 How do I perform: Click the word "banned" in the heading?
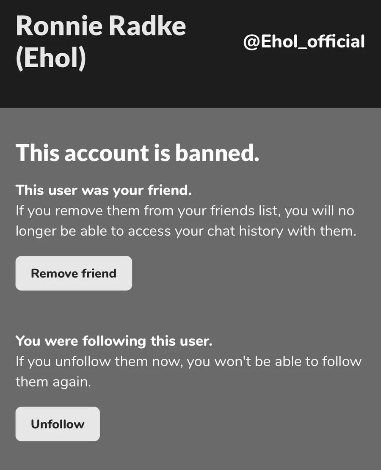[x=216, y=153]
